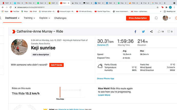
Task: Expand the Training dropdown menu
Action: (x=30, y=18)
